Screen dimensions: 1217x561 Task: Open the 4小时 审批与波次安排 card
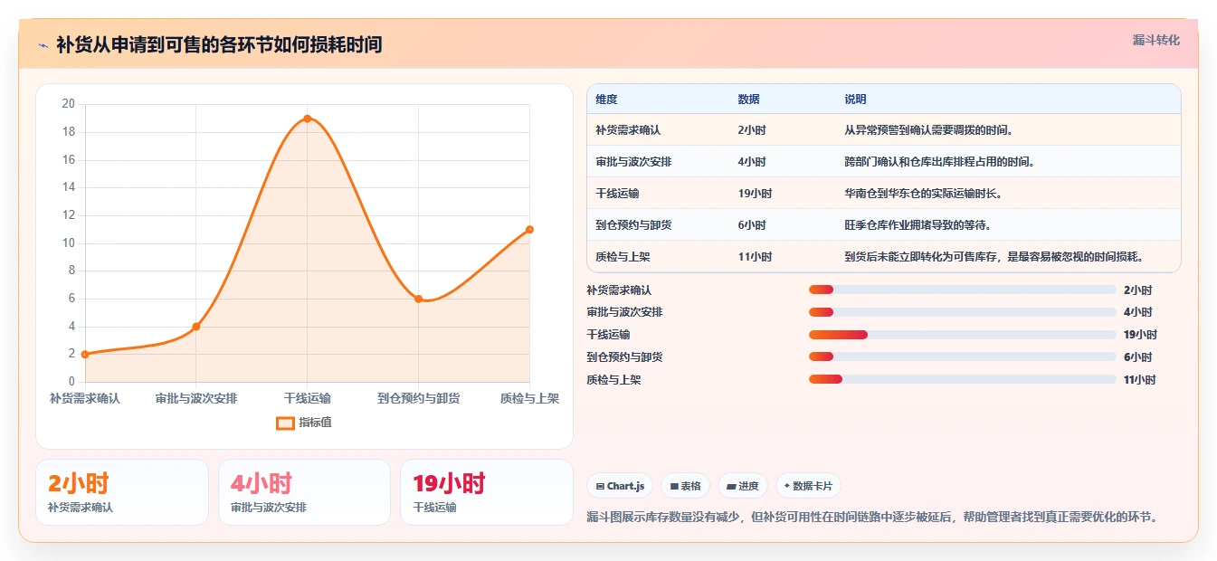(304, 492)
